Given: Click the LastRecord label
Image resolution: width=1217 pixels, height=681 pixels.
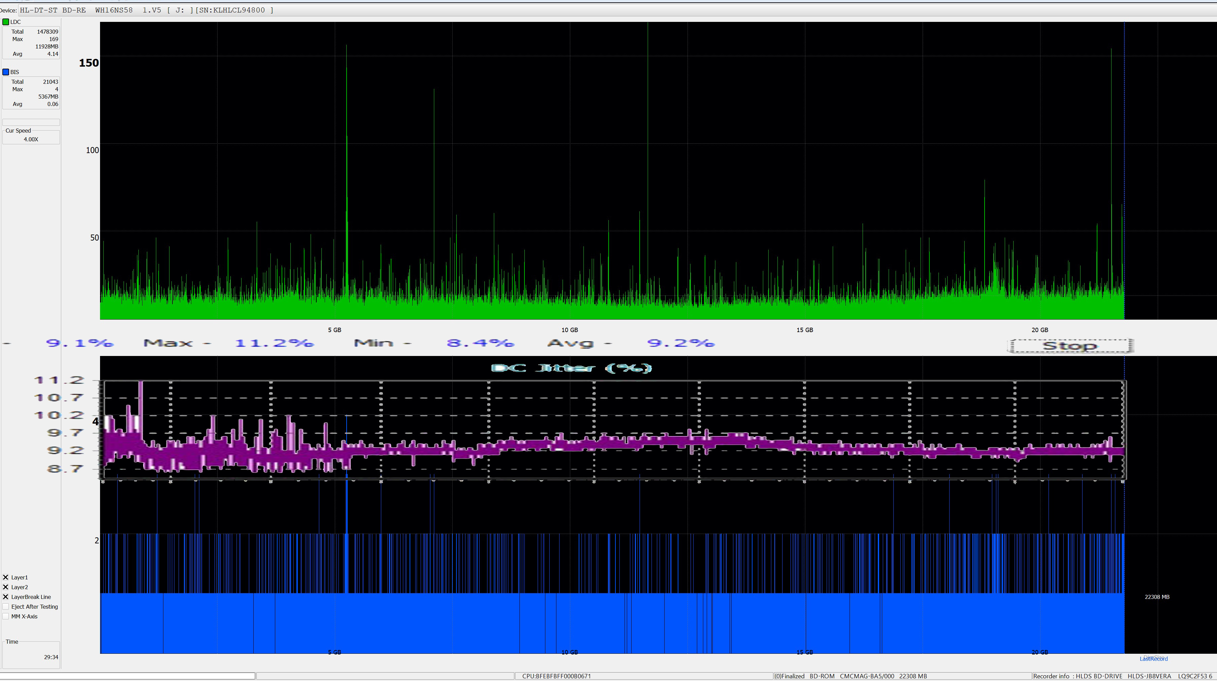Looking at the screenshot, I should click(x=1153, y=659).
